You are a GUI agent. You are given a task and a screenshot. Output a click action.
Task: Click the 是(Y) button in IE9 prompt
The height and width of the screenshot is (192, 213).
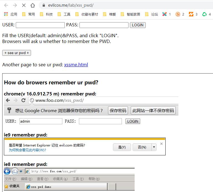pos(122,147)
